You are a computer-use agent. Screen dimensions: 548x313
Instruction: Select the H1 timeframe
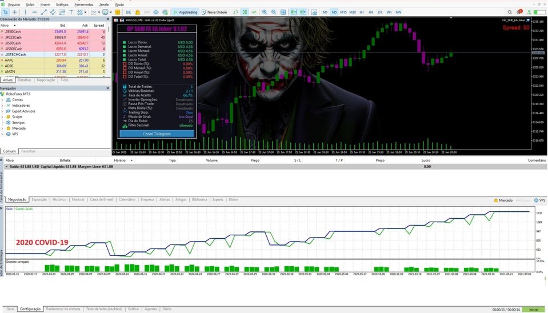tap(362, 12)
